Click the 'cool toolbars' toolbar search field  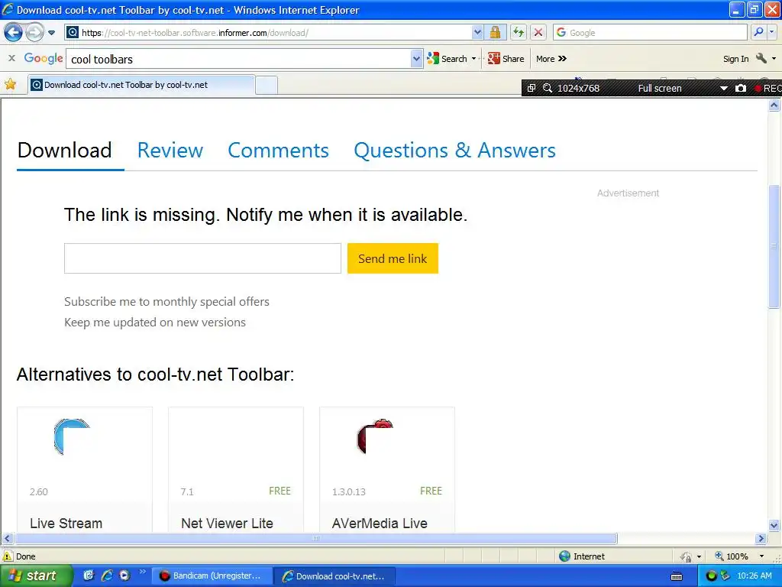pos(238,59)
